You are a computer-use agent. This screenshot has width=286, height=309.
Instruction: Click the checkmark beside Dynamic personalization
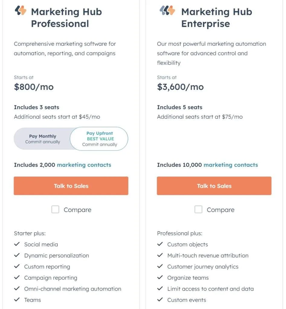(x=17, y=255)
